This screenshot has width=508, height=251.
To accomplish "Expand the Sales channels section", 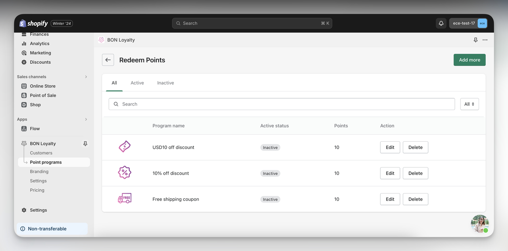I will click(86, 76).
